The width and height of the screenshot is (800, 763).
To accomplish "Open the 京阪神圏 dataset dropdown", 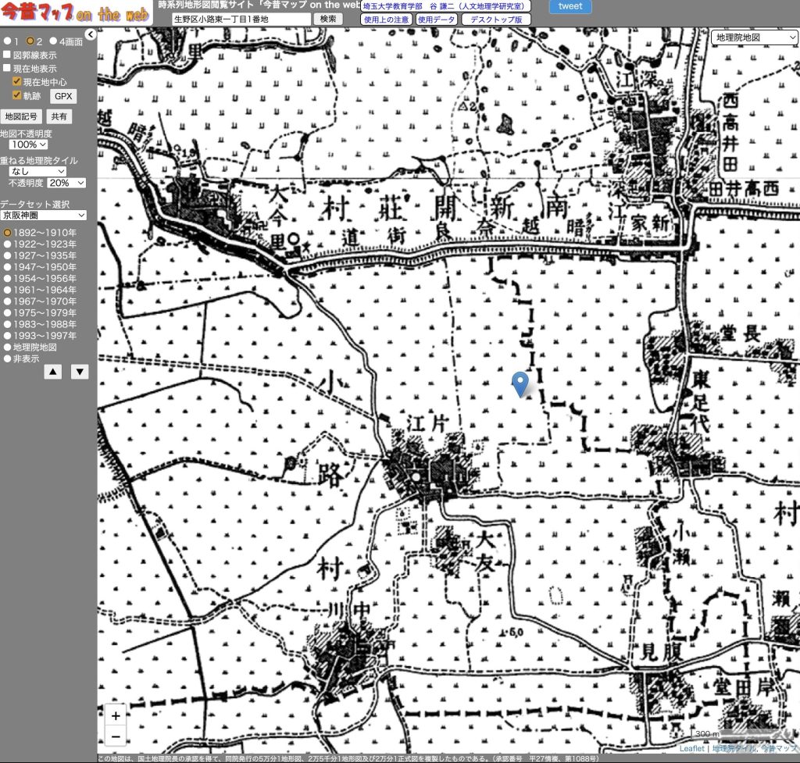I will pos(43,215).
